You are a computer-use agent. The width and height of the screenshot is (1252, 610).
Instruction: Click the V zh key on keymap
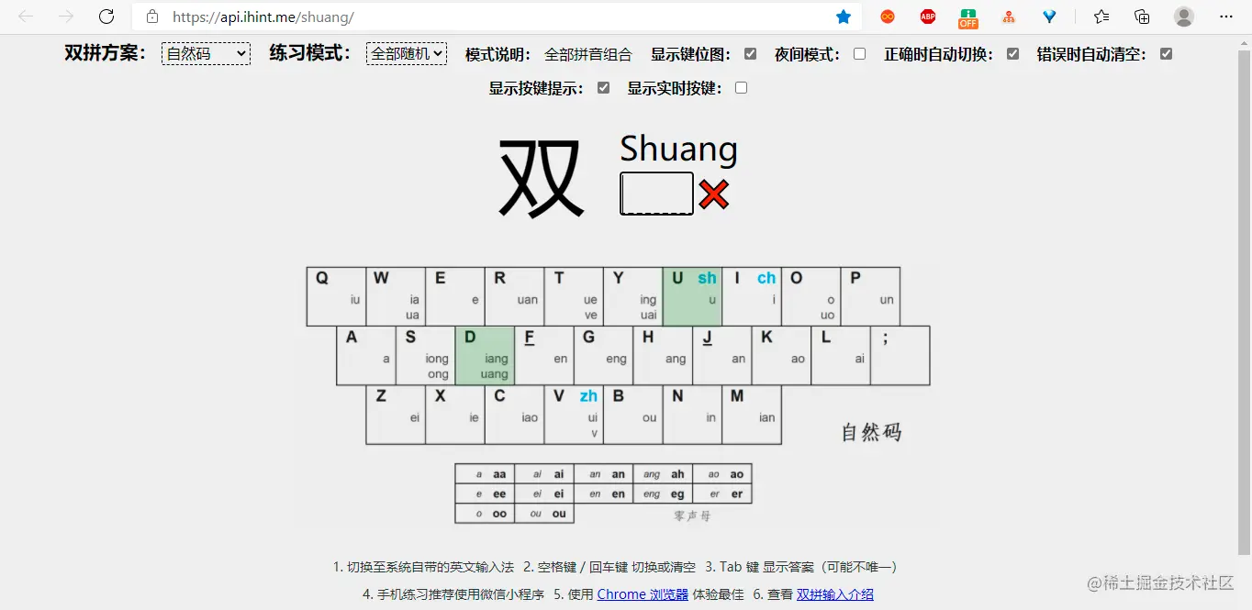click(x=574, y=415)
